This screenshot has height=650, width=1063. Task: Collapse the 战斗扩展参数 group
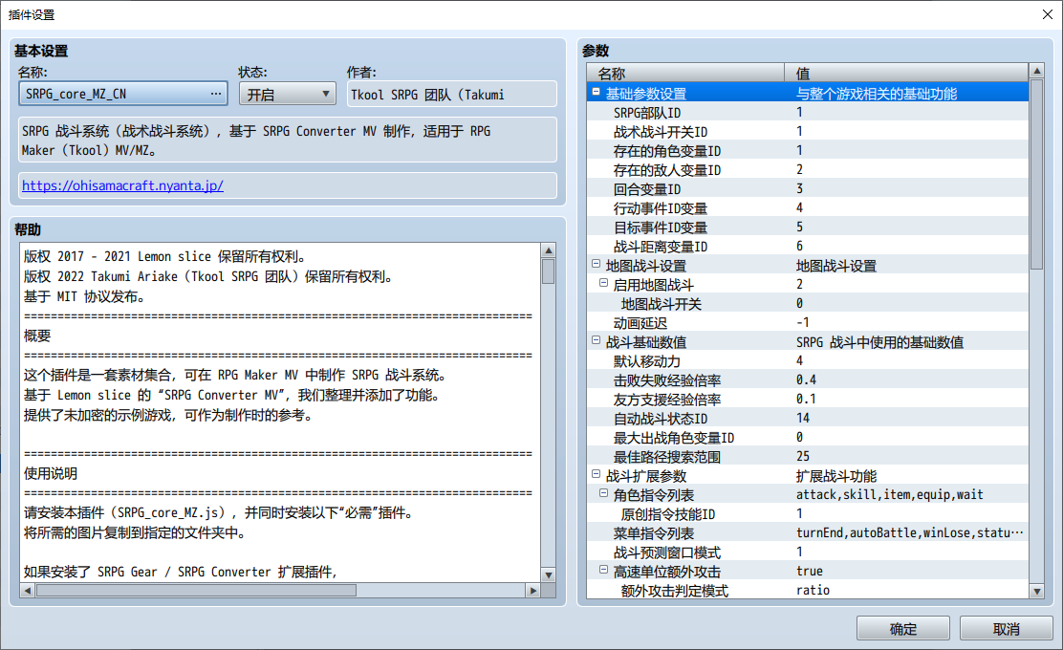click(596, 475)
